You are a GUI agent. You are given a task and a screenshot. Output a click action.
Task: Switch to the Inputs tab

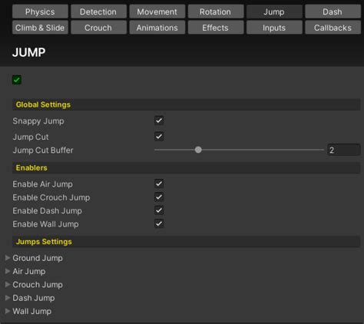274,28
